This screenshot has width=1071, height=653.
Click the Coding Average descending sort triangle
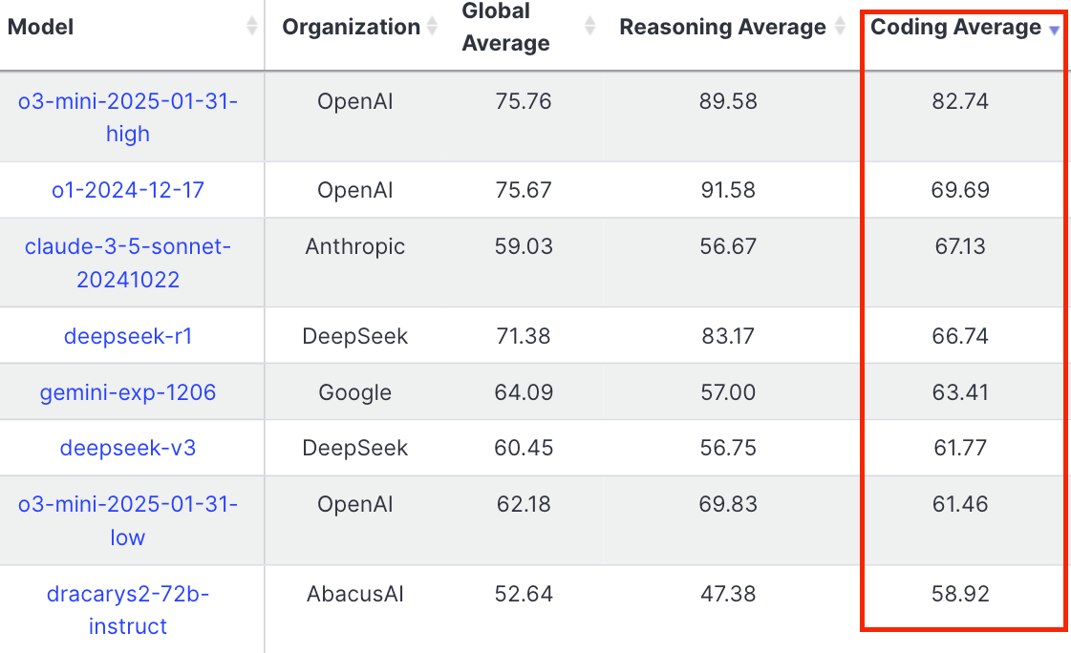click(x=1054, y=30)
